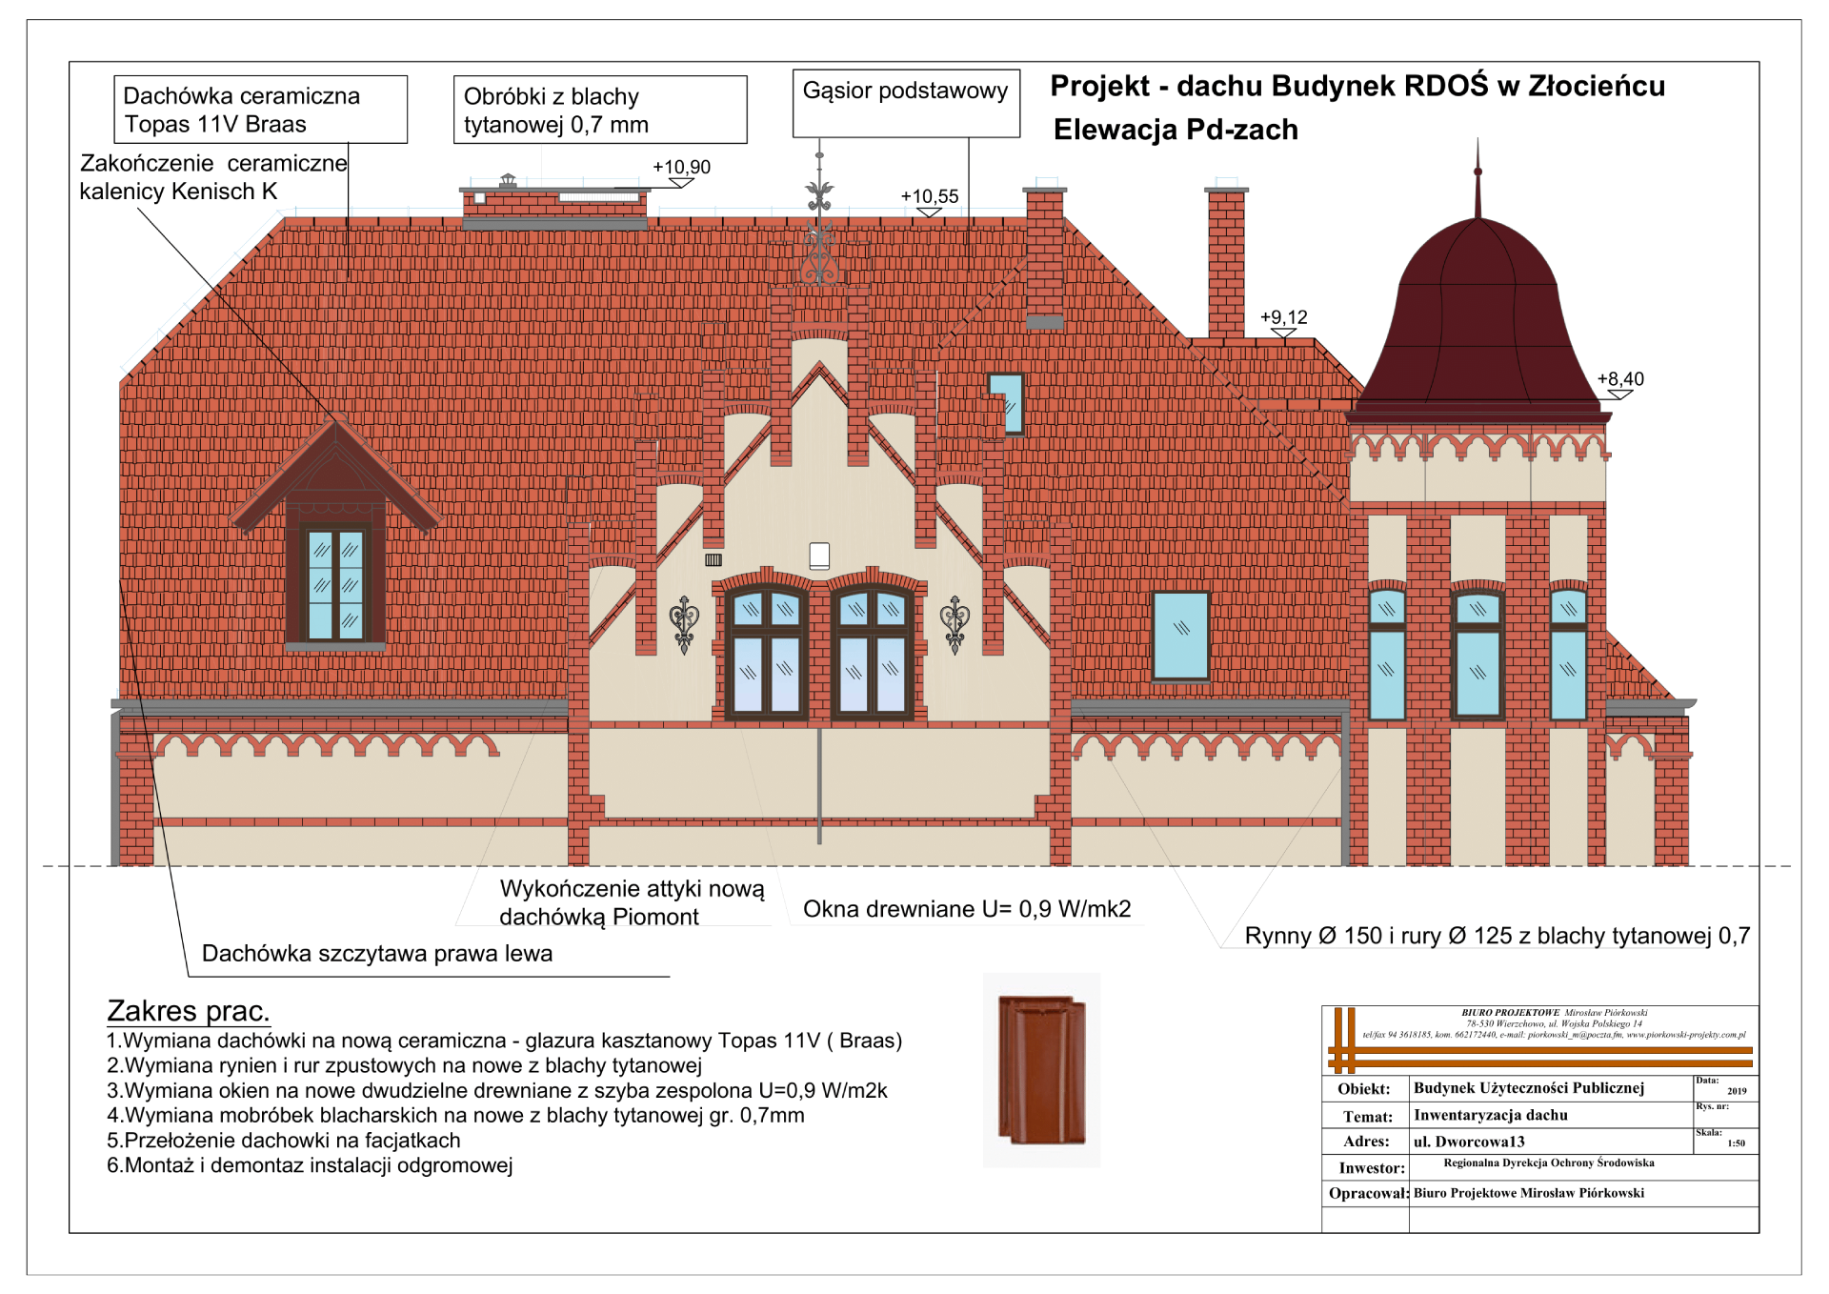Click the +10,55 elevation marker

point(929,199)
